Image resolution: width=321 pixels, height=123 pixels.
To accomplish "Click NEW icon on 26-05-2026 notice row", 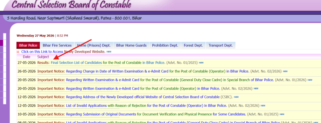I will click(285, 71).
